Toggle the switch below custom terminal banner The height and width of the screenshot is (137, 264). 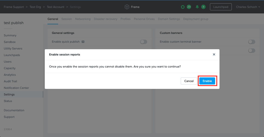[252, 50]
